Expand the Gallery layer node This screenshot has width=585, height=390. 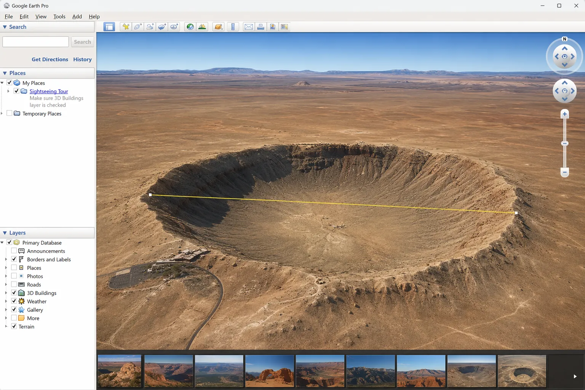(6, 310)
